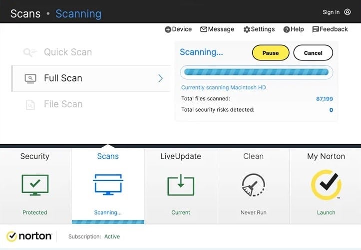
Task: Click the Protected status text
Action: [35, 213]
